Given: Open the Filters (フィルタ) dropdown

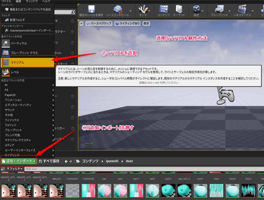Looking at the screenshot, I should [14, 169].
